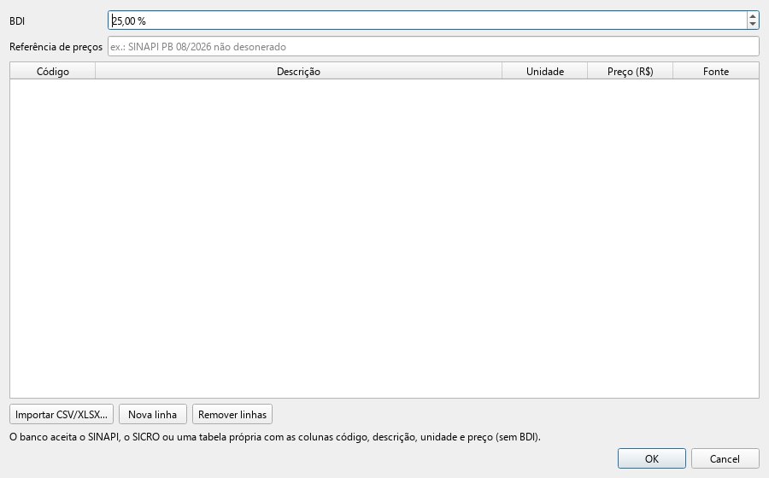Sort table by Código column header
This screenshot has height=478, width=769.
click(x=52, y=72)
